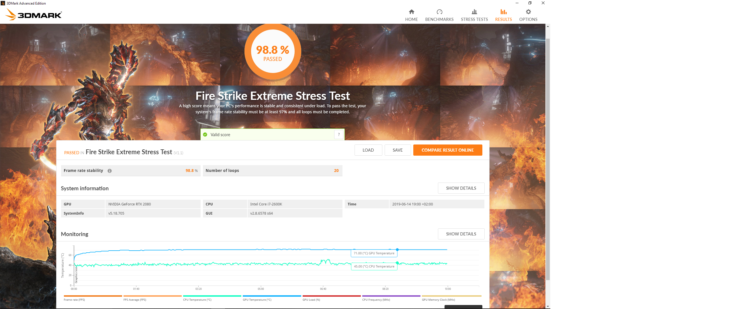Click Compare Result Online button
Screen dimensions: 732x309
tap(447, 150)
